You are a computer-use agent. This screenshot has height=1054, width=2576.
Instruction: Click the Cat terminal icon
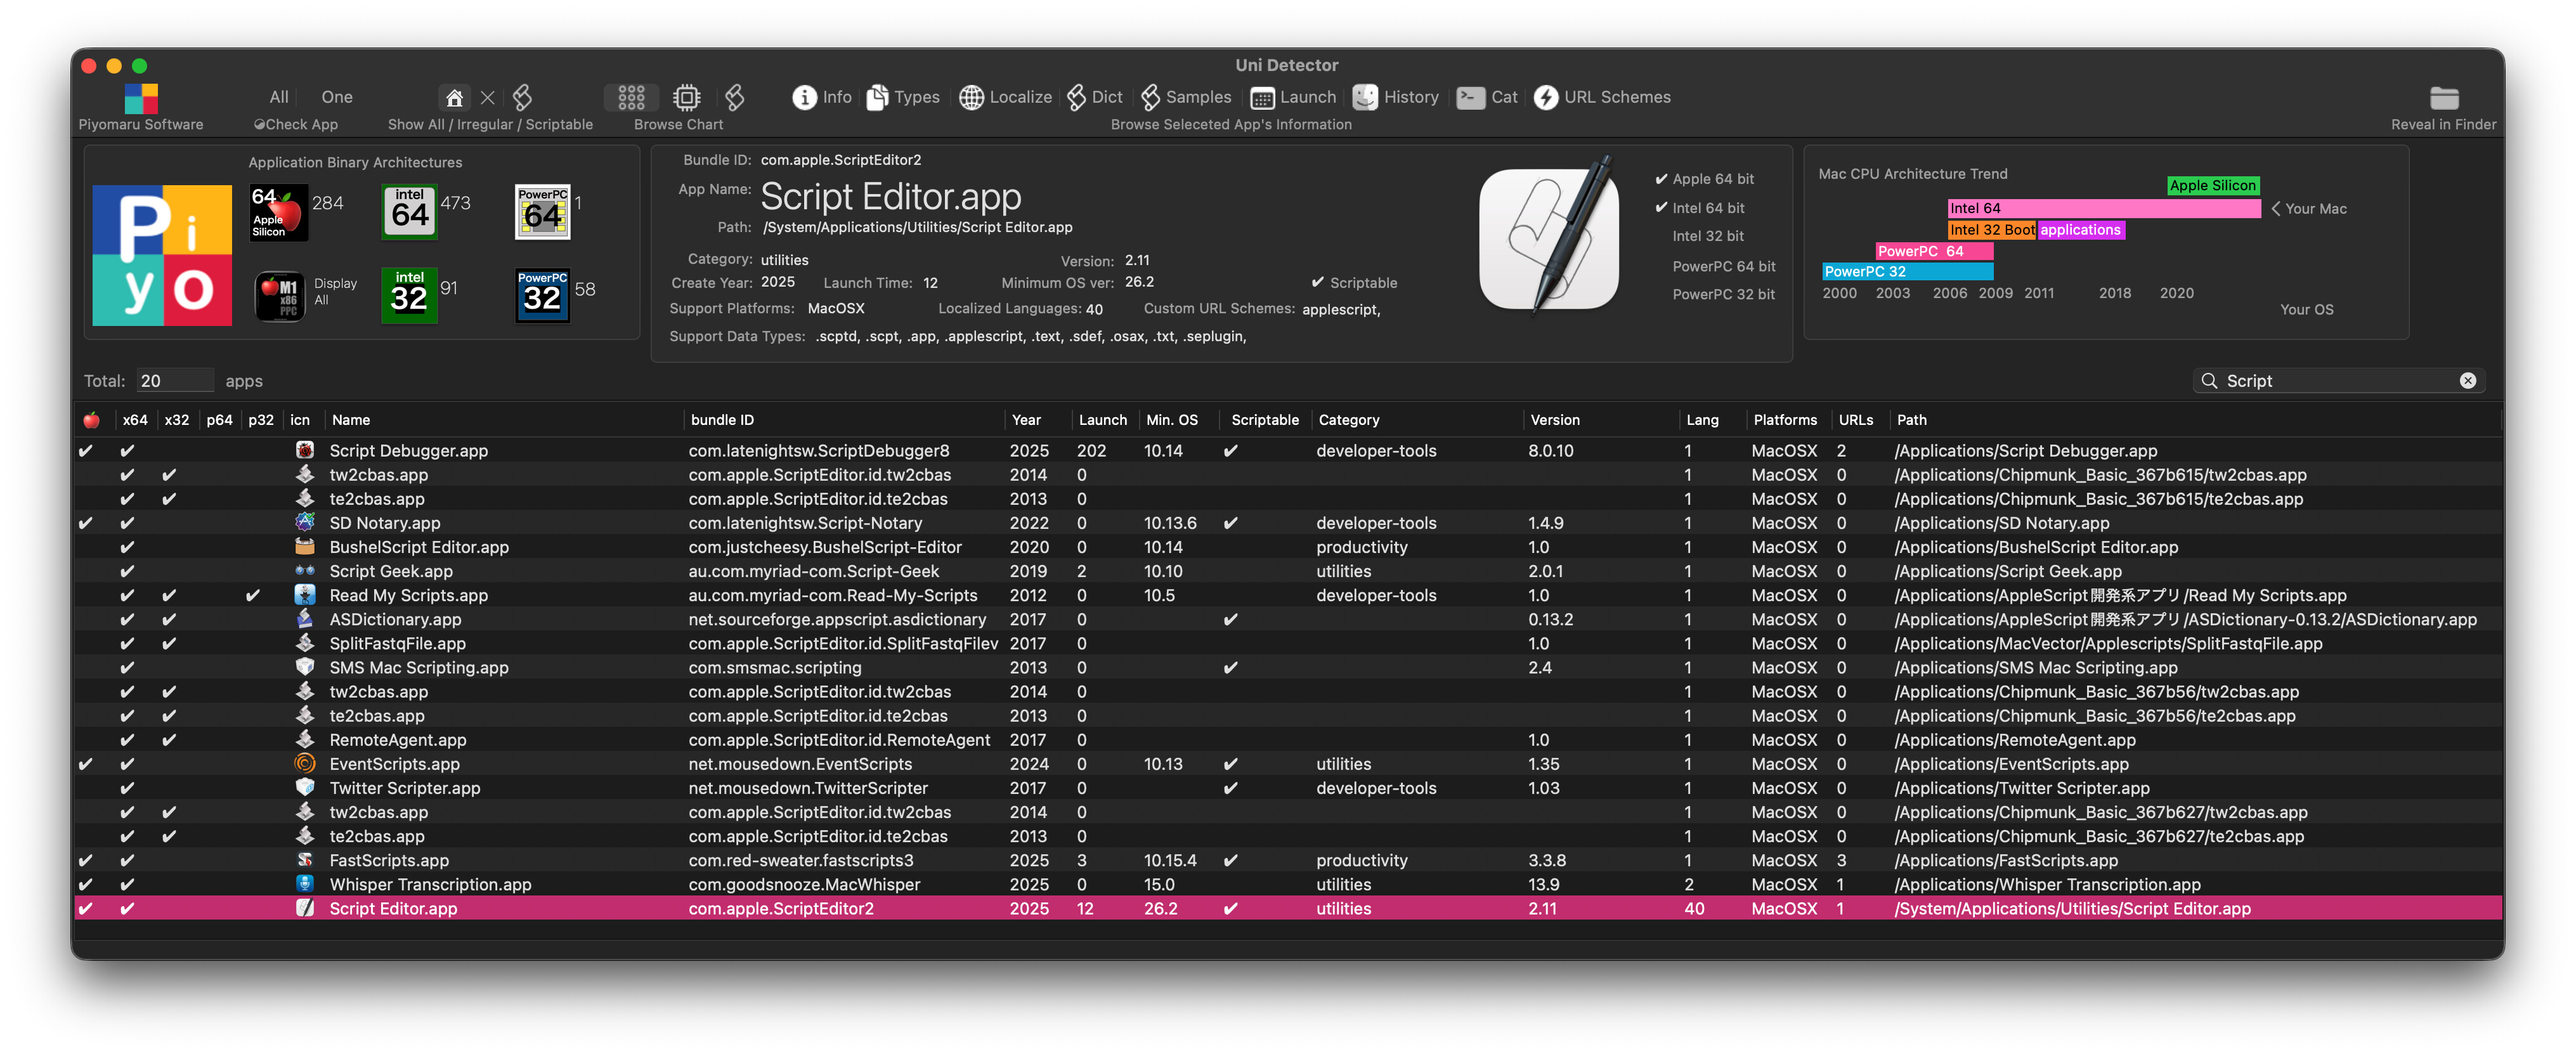(x=1470, y=97)
